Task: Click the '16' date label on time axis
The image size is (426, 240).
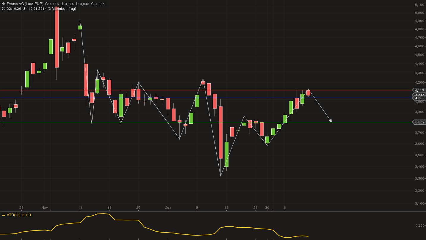Action: point(227,208)
